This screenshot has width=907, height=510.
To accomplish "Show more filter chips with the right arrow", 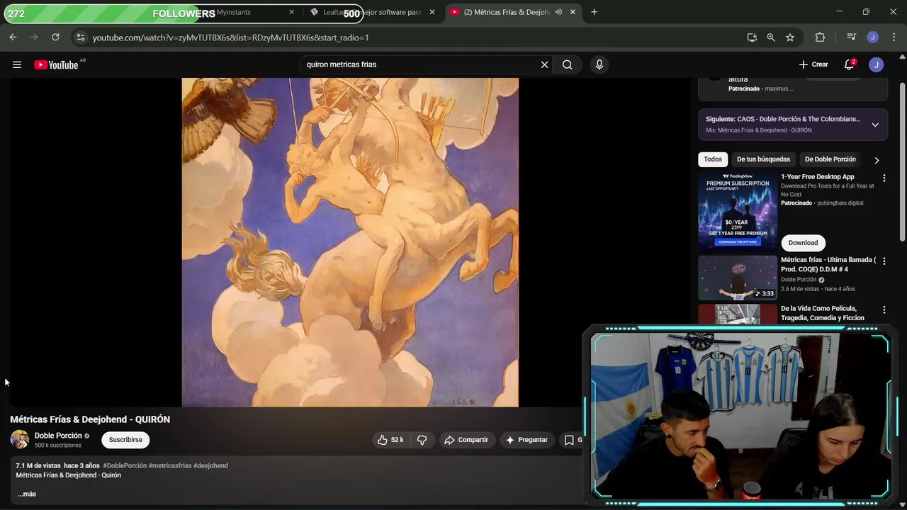I will tap(877, 160).
